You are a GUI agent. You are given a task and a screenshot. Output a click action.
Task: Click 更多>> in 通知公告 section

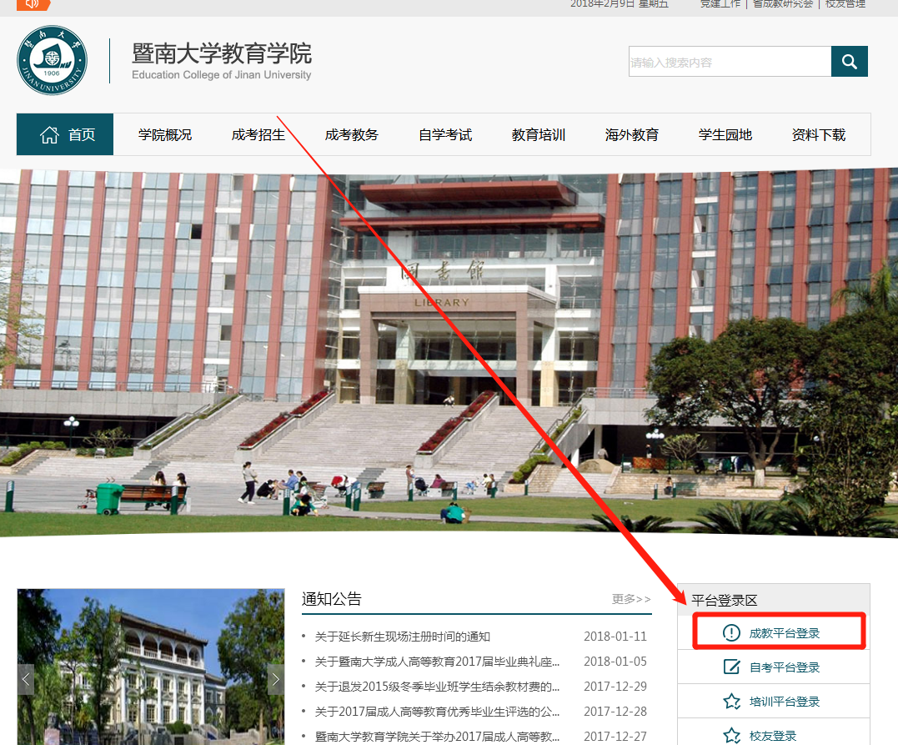(631, 599)
